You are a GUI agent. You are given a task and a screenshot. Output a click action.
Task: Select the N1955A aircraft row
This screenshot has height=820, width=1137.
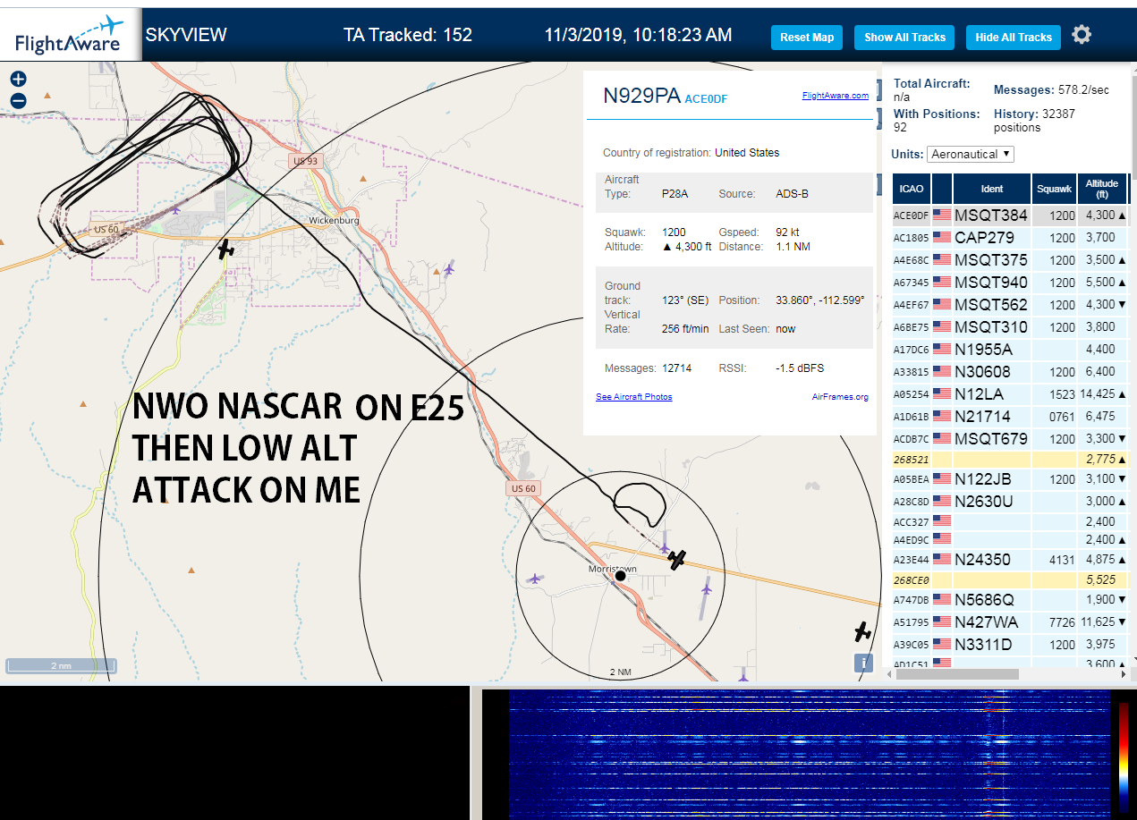(x=1011, y=350)
